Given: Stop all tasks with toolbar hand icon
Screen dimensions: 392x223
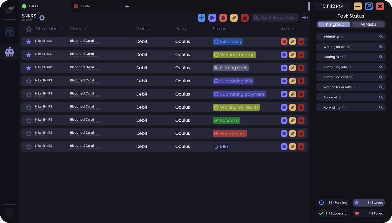Looking at the screenshot, I should (223, 18).
